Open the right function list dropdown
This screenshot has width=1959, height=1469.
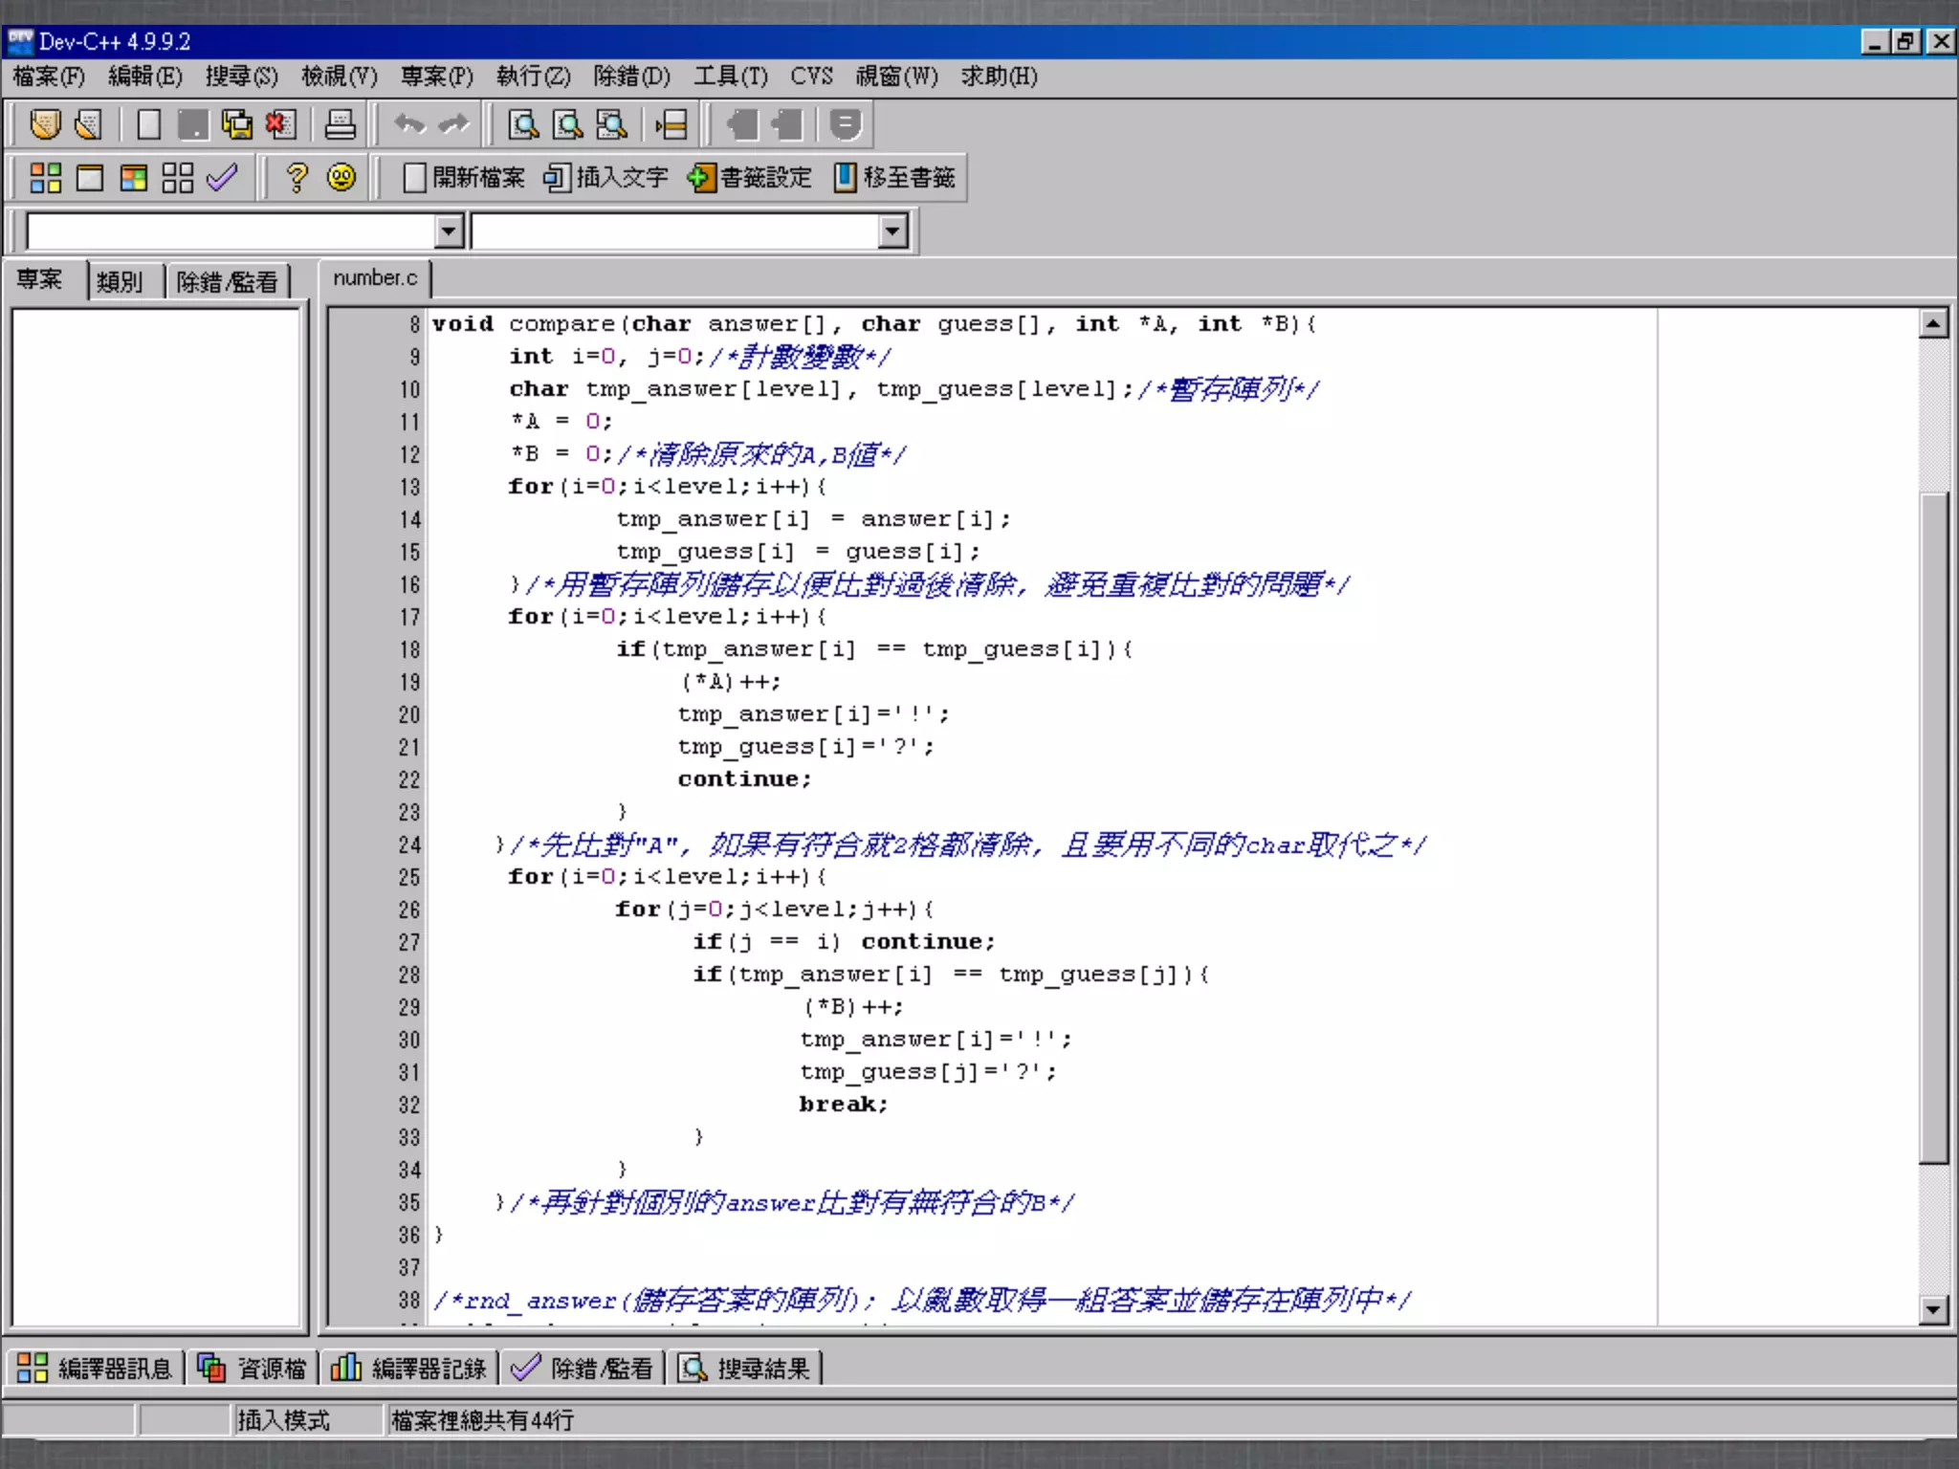click(892, 230)
